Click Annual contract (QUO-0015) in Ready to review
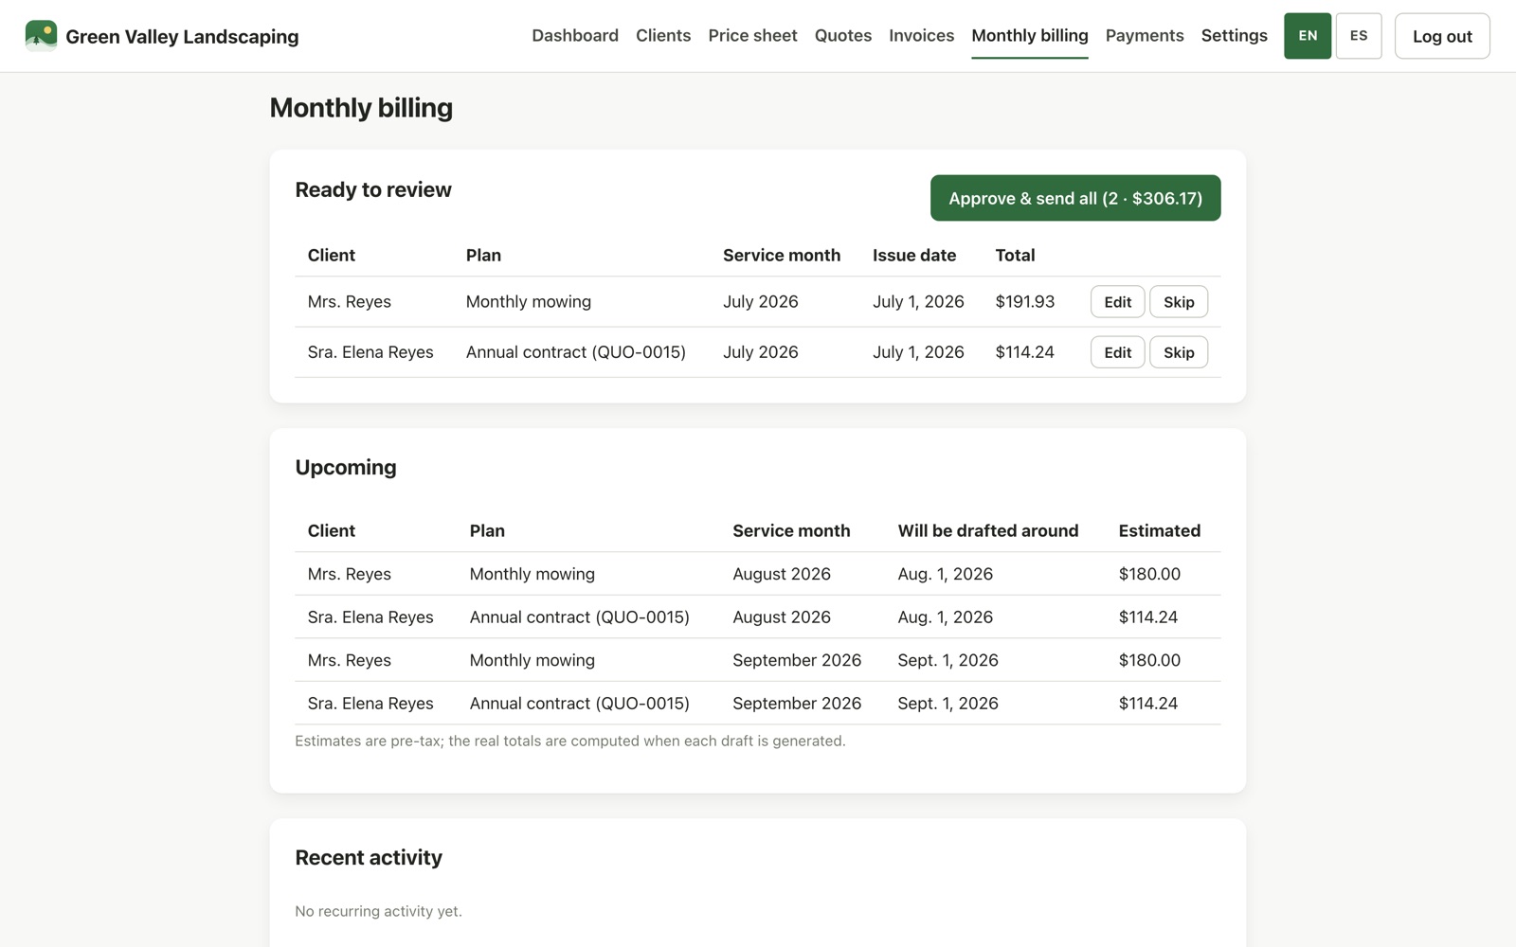The image size is (1516, 947). 576,352
